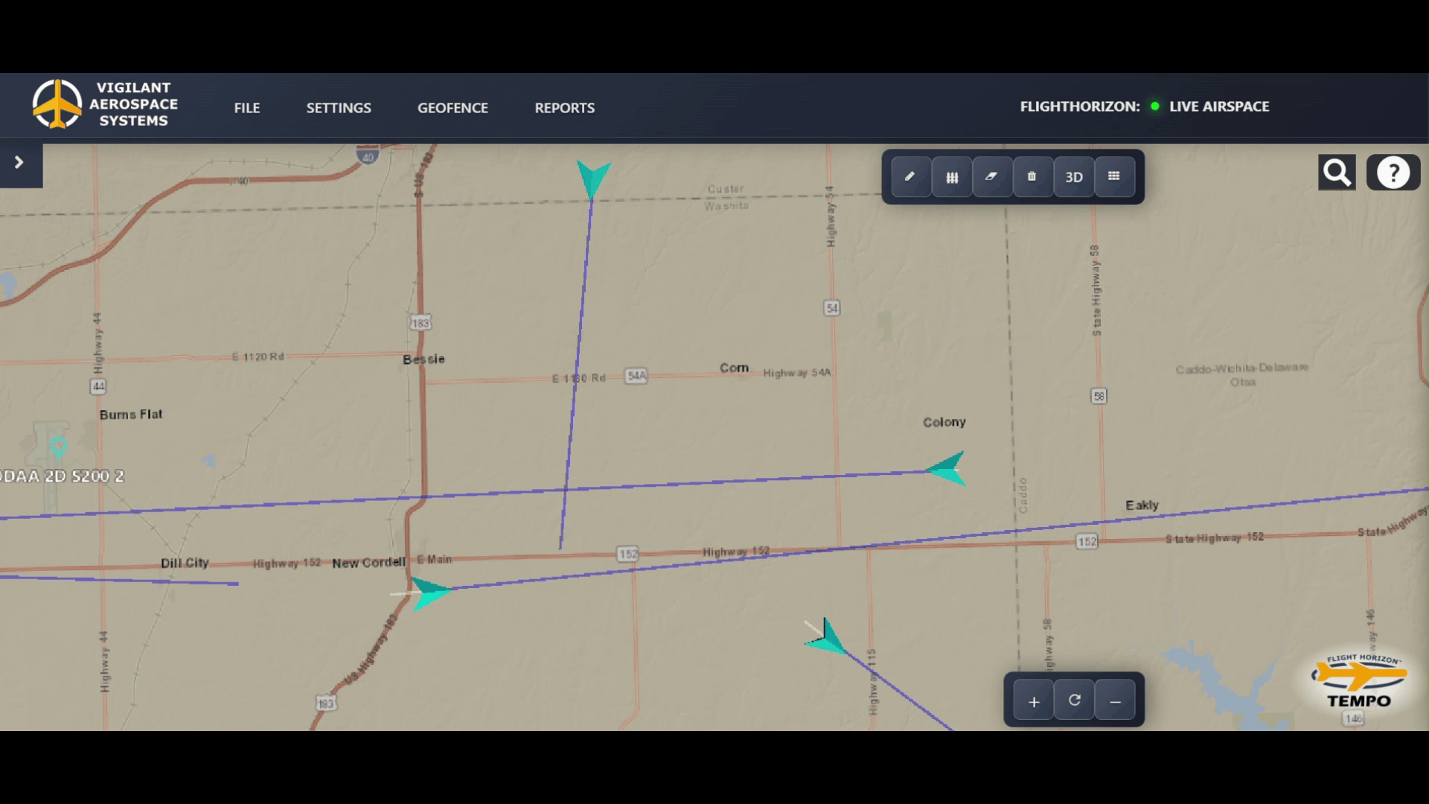Open the REPORTS menu
Screen dimensions: 1429x804
(564, 108)
